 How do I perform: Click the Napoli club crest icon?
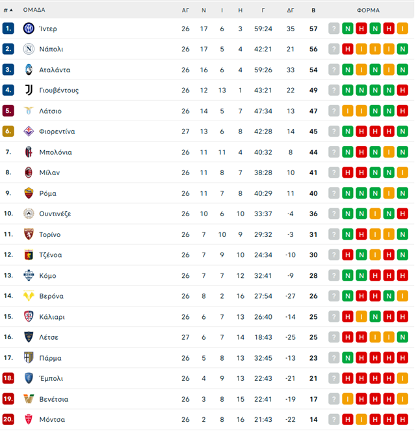tap(29, 49)
